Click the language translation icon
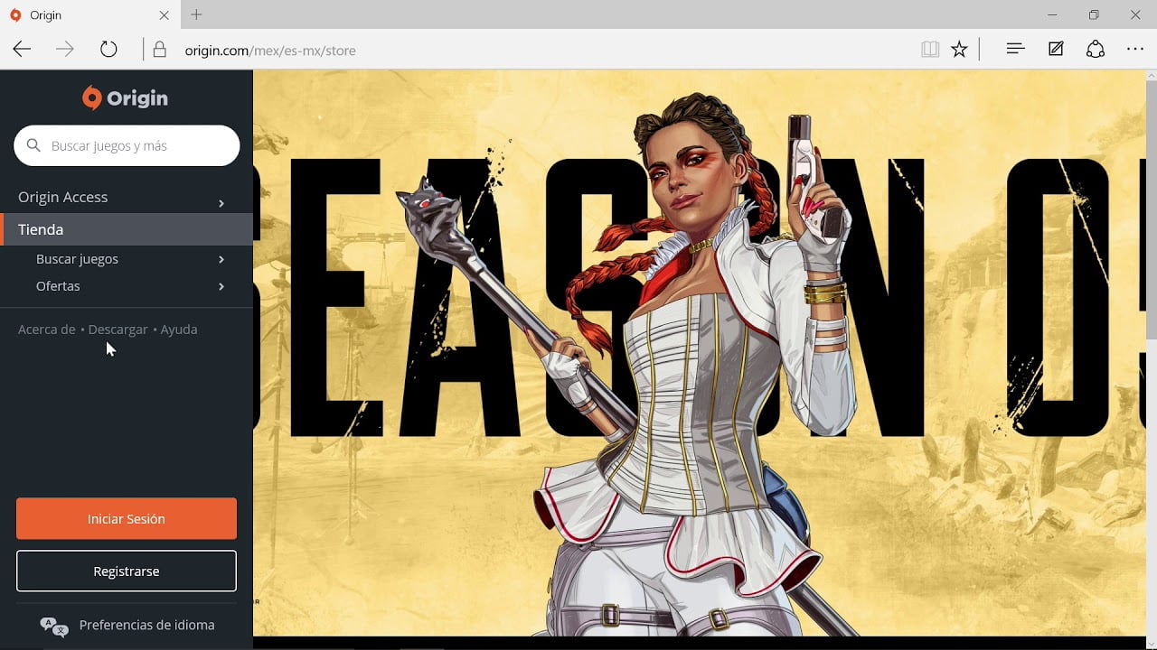The width and height of the screenshot is (1157, 650). [53, 626]
